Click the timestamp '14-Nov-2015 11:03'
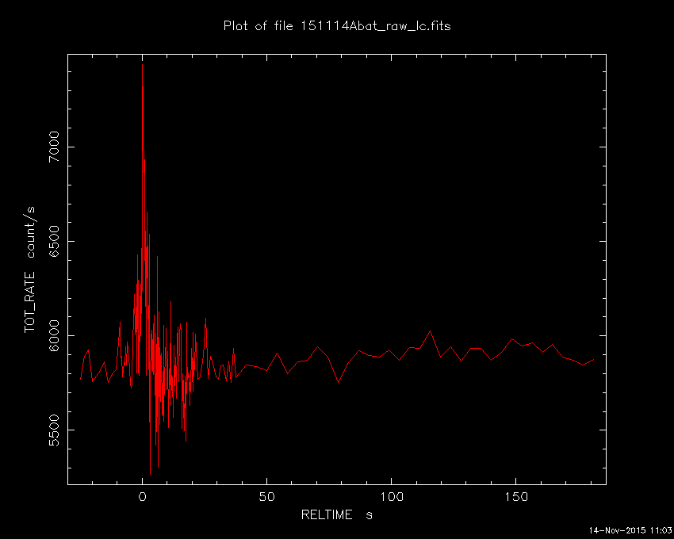The width and height of the screenshot is (674, 539). (630, 530)
